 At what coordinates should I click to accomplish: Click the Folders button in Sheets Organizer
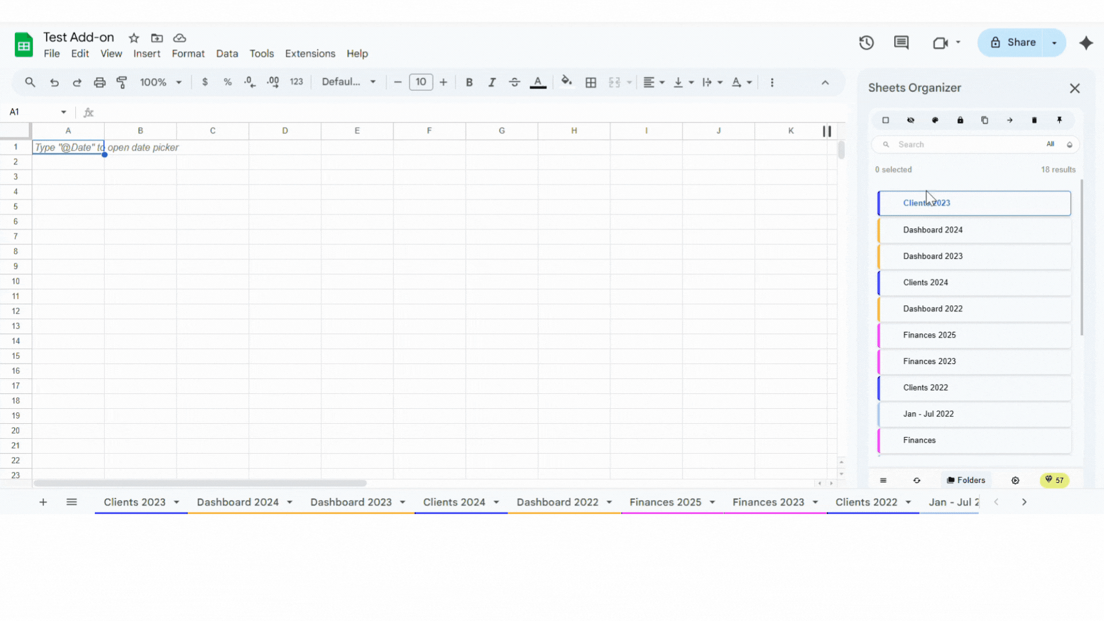point(967,480)
